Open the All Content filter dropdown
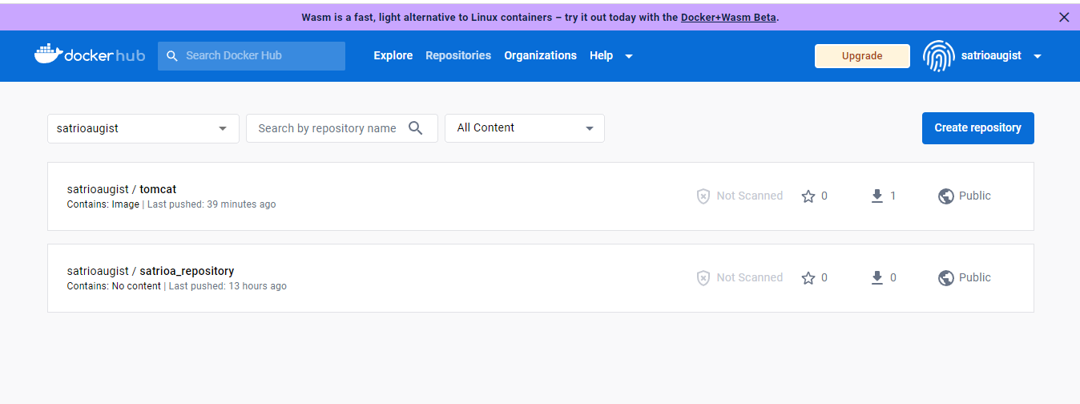Screen dimensions: 1080x404 tap(525, 128)
